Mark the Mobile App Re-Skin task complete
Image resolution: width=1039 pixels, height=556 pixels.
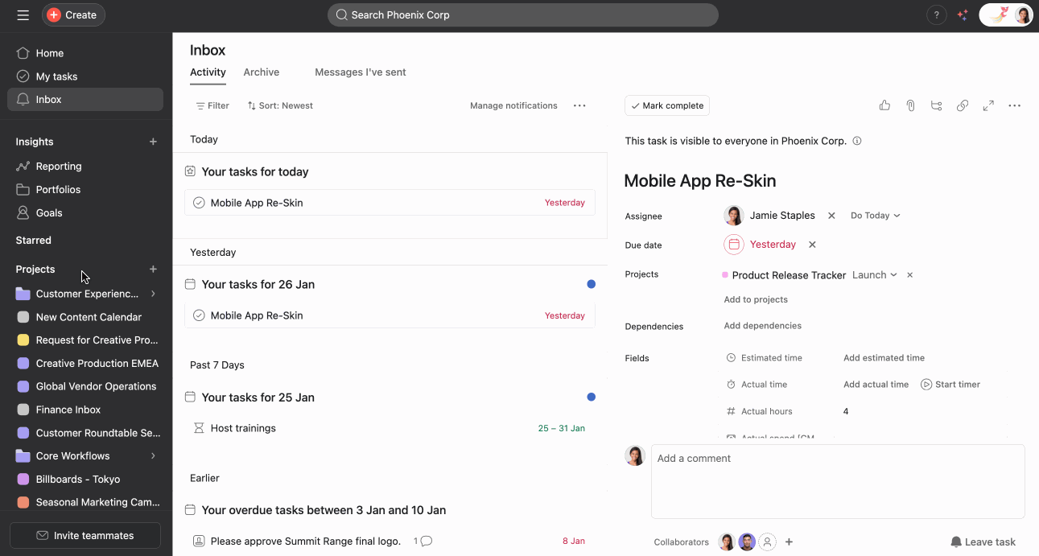(666, 105)
